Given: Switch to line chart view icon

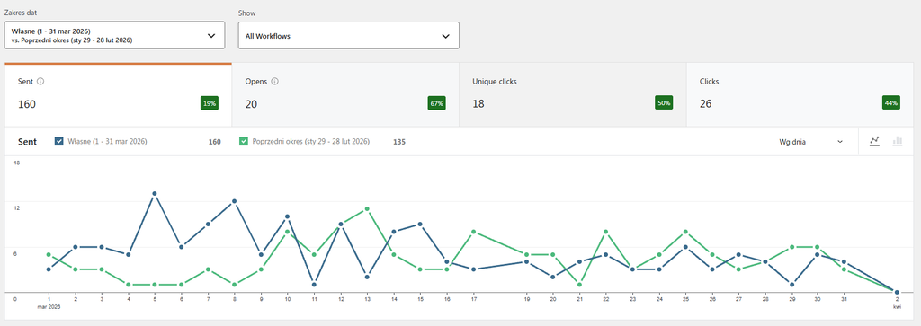Looking at the screenshot, I should [874, 141].
